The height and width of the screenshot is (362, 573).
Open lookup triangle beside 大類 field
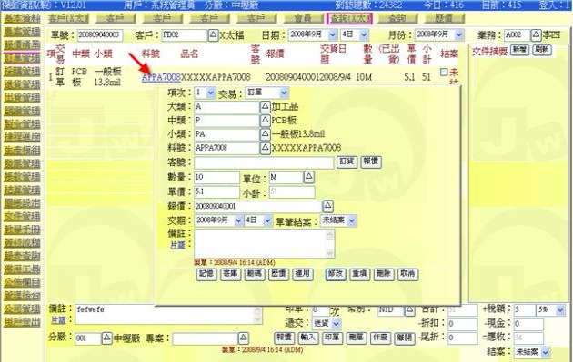[x=265, y=107]
